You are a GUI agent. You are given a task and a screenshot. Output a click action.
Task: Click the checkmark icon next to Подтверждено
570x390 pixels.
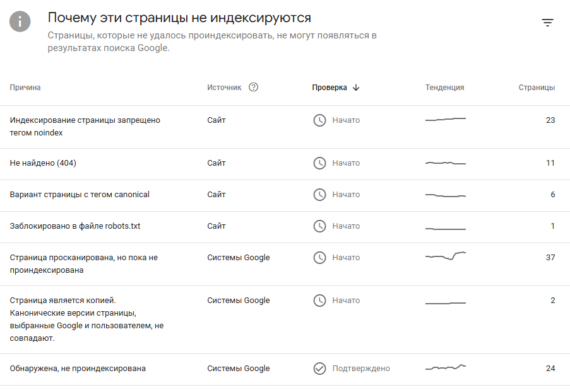(x=319, y=369)
